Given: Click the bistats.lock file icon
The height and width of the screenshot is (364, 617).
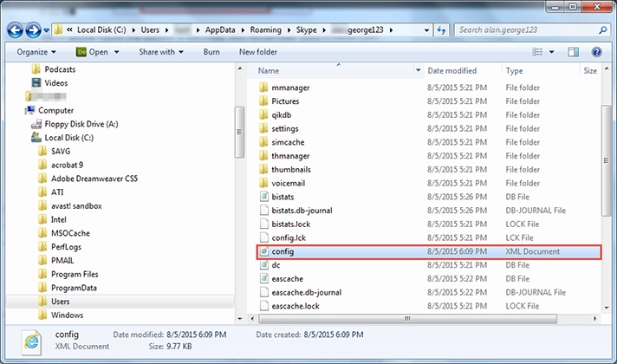Looking at the screenshot, I should pos(263,224).
